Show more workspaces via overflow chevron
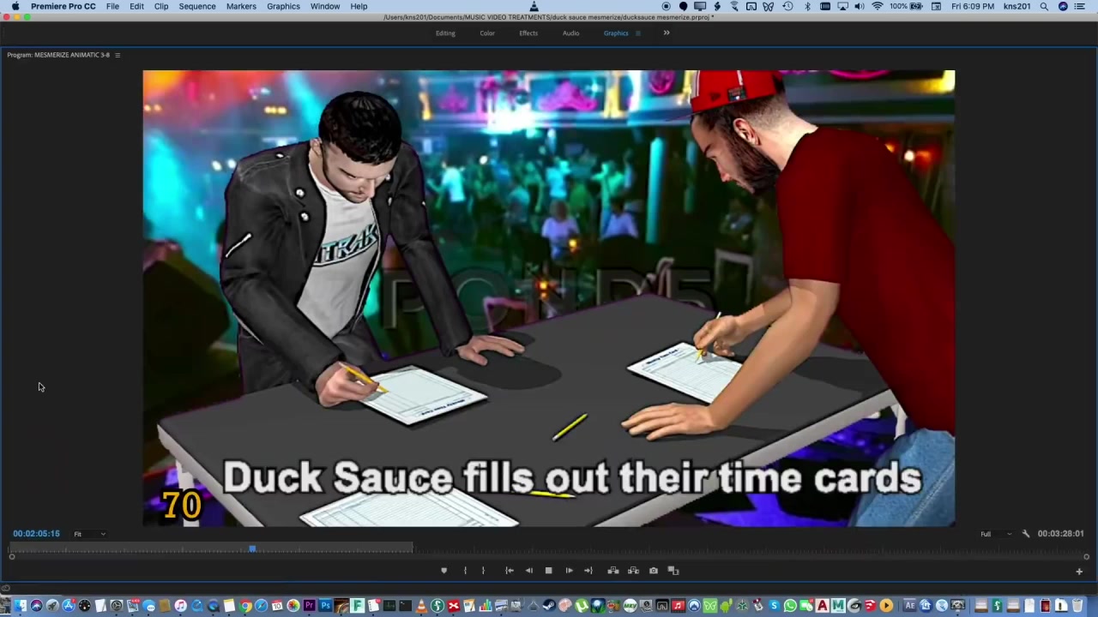Screen dimensions: 1098x617 [667, 33]
